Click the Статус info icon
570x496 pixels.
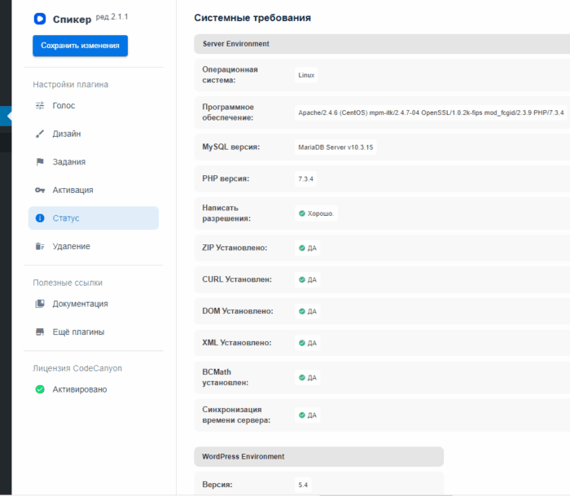[40, 218]
